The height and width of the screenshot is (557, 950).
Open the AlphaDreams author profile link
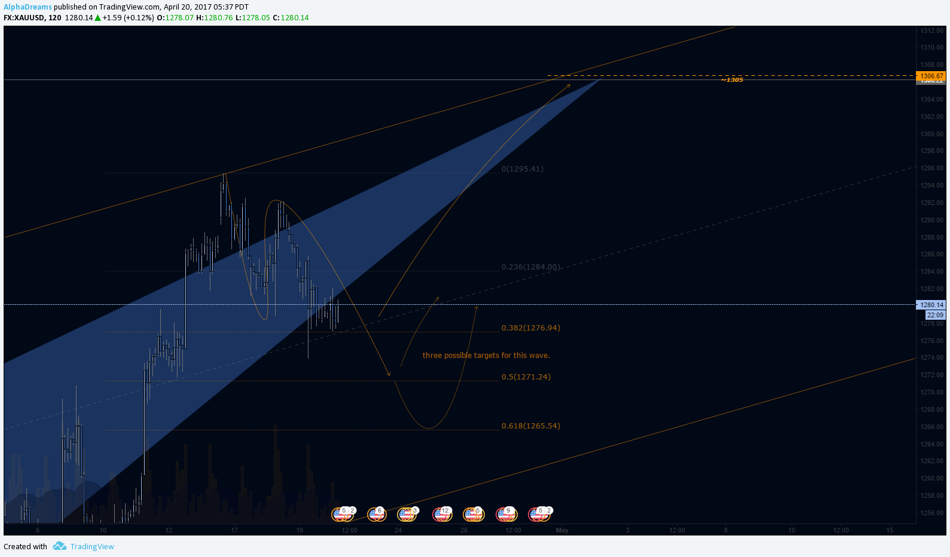coord(28,7)
